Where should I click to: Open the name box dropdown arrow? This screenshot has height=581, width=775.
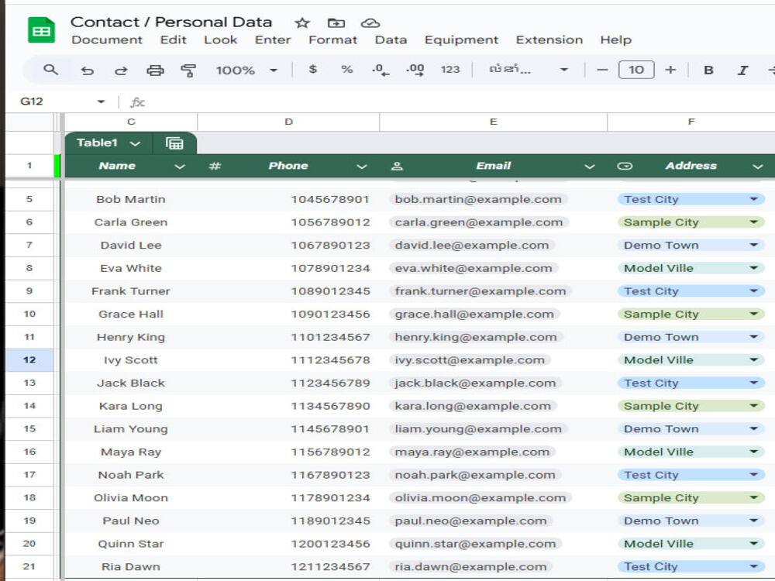click(x=101, y=101)
